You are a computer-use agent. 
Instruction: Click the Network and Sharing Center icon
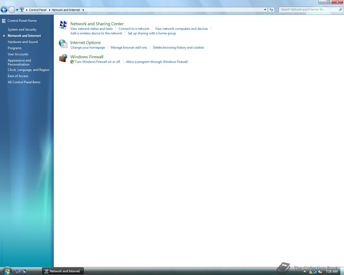tap(63, 25)
